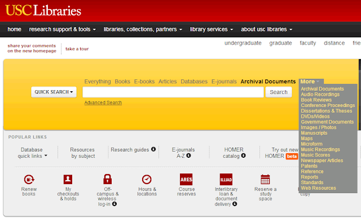Go to the home menu item
Screen dimensions: 361x218
pos(14,29)
